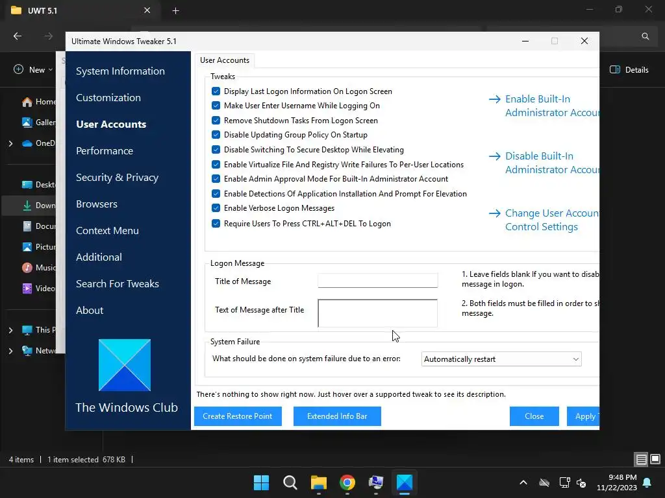
Task: Click File Explorer forward arrow
Action: (49, 36)
